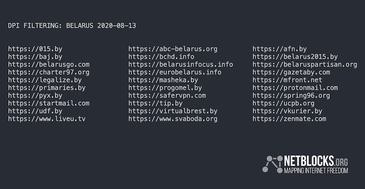Click the https://safervpn.com entry

167,95
